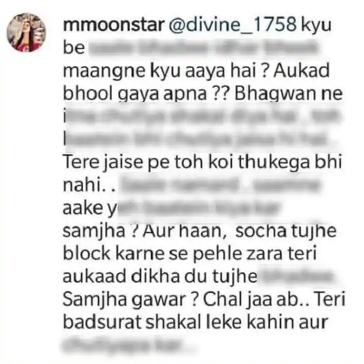Click the blurred text following 'be'
The image size is (364, 364).
(x=204, y=47)
